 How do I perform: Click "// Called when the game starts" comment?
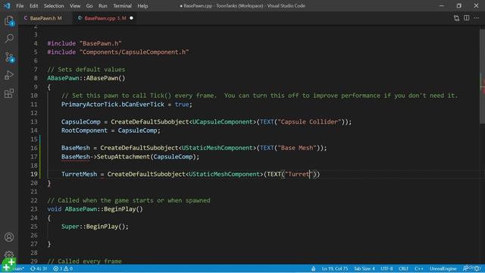101,200
